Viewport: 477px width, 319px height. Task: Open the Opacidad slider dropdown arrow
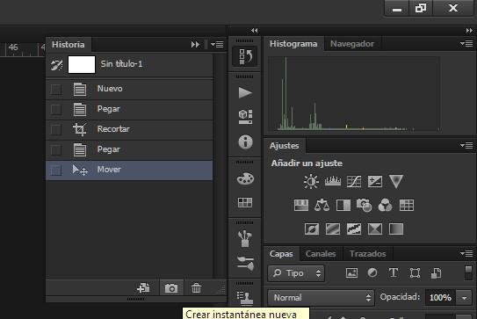pos(464,298)
